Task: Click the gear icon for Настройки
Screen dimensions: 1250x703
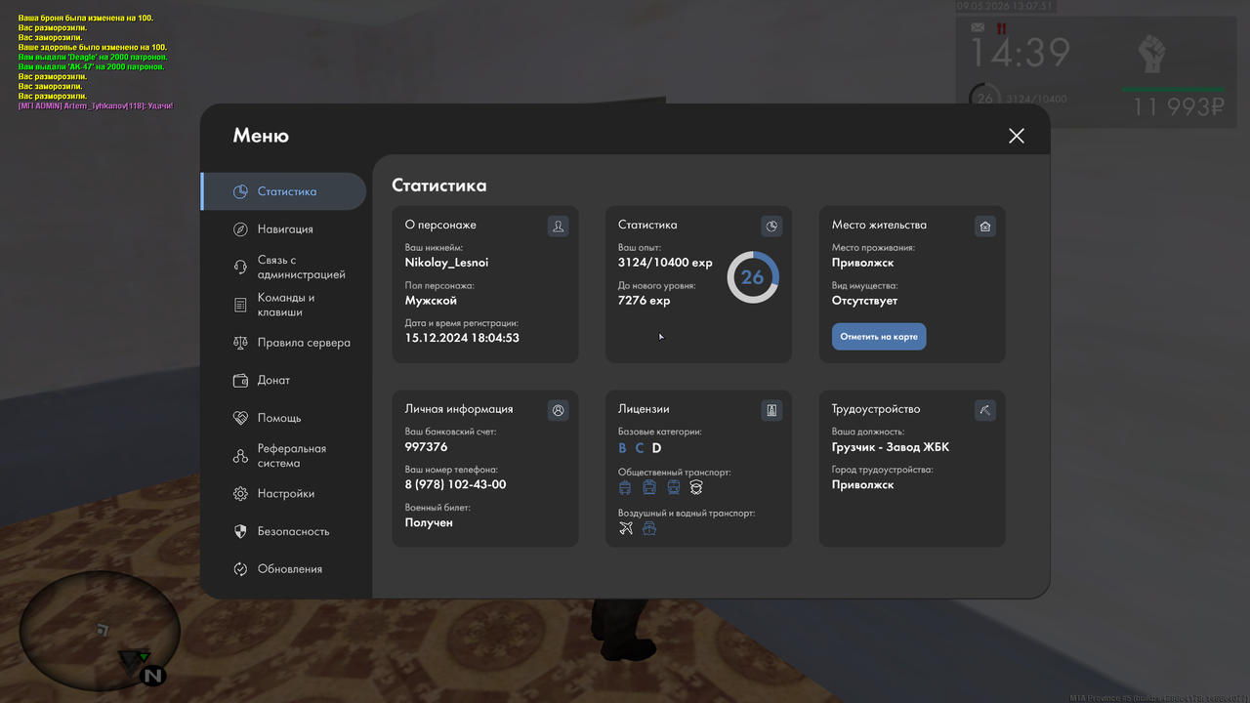Action: coord(240,494)
